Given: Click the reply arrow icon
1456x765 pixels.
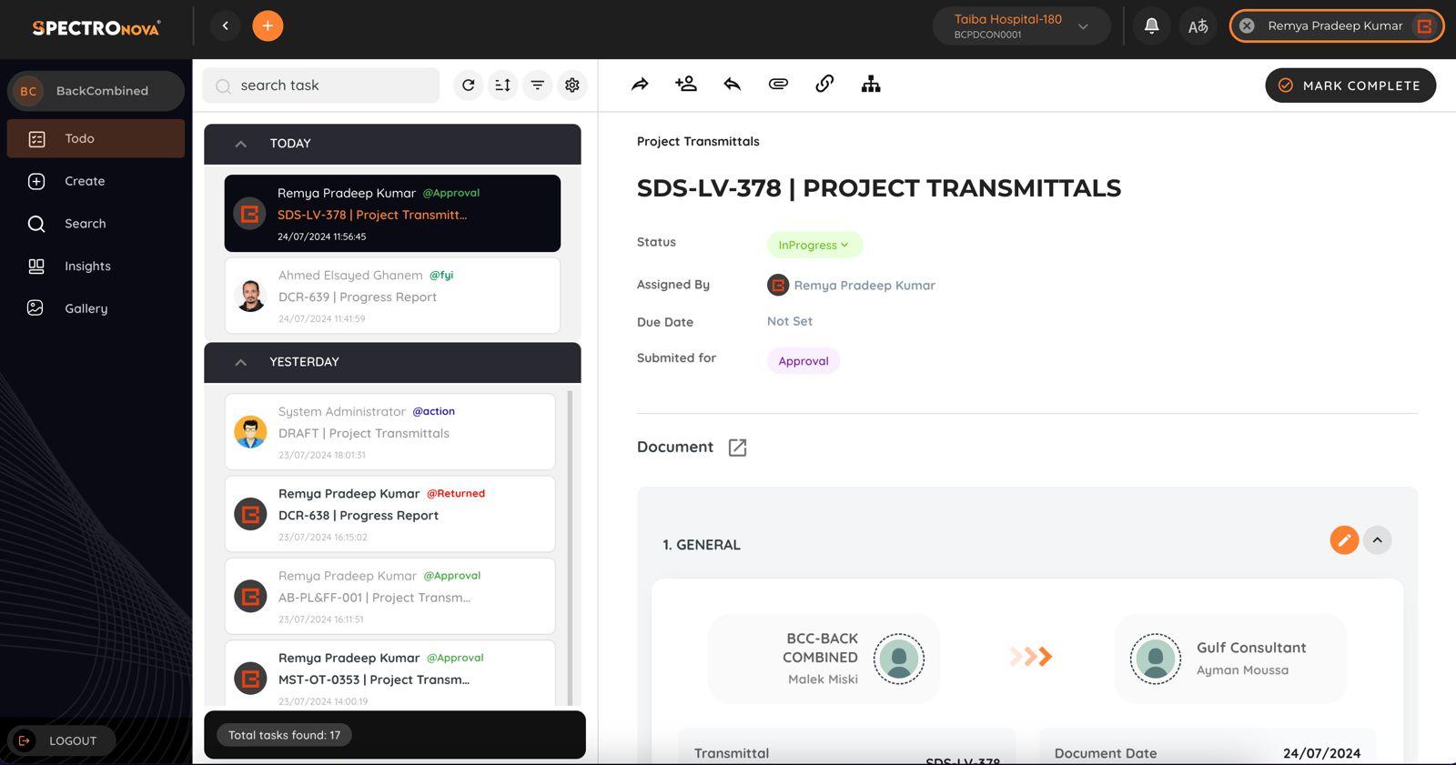Looking at the screenshot, I should pyautogui.click(x=732, y=84).
